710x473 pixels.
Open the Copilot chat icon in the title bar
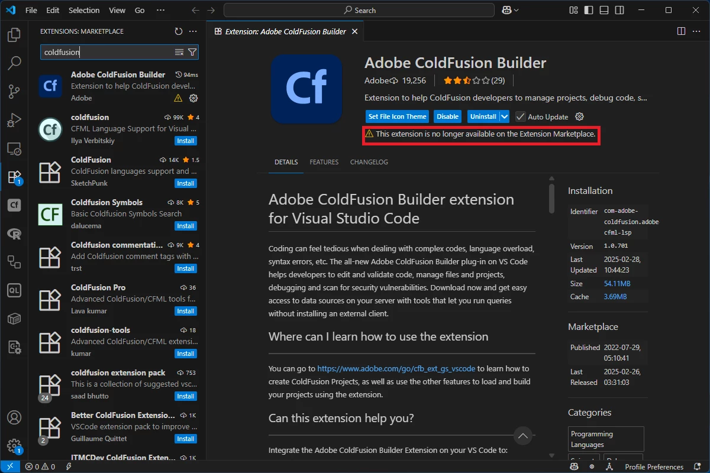(506, 10)
